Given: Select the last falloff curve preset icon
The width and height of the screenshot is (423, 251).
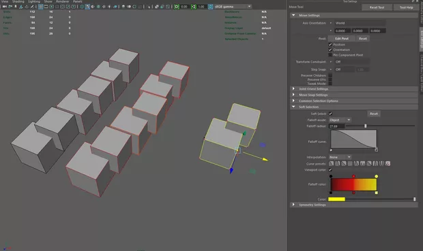Looking at the screenshot, I should (x=388, y=163).
